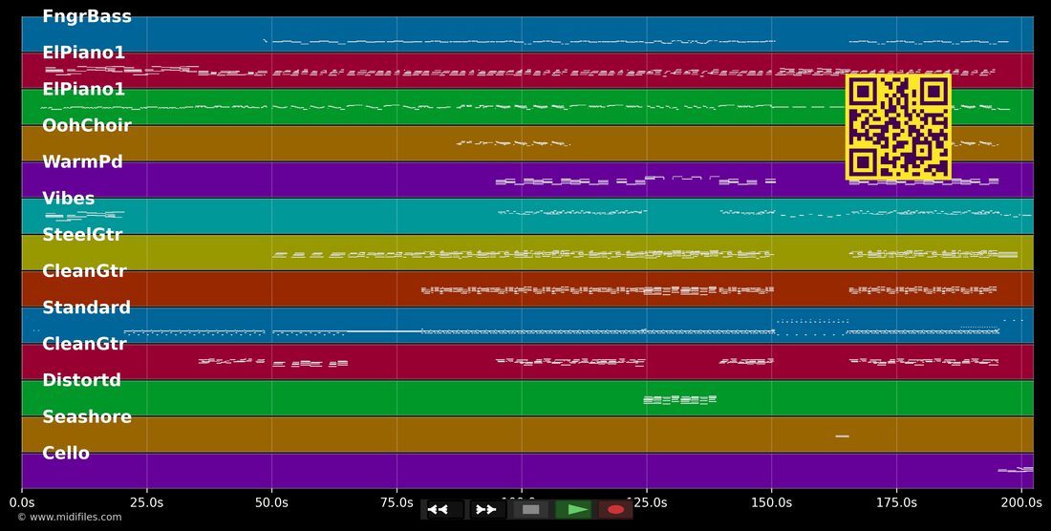This screenshot has height=531, width=1051.
Task: Click the gray stop button
Action: [530, 510]
